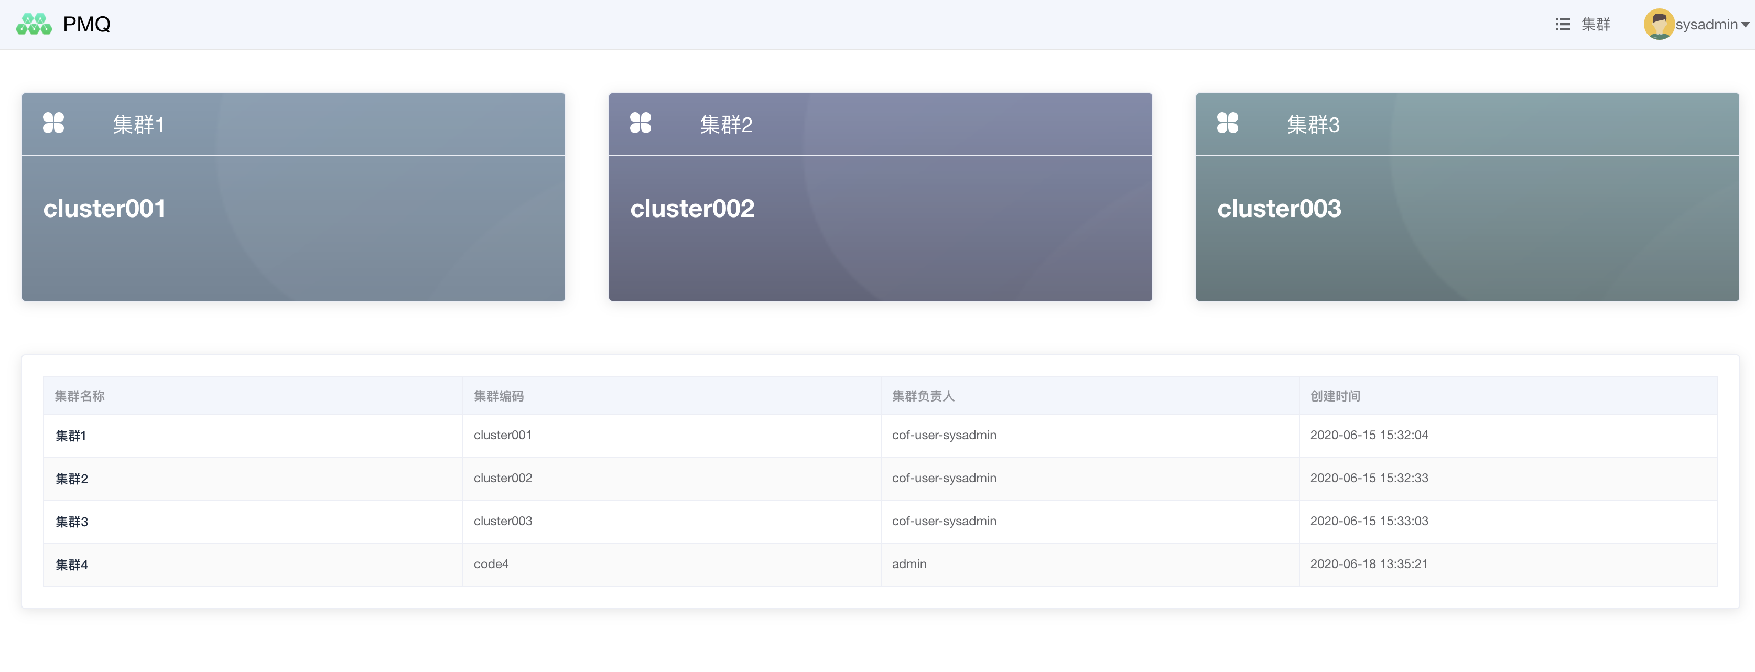This screenshot has width=1755, height=672.
Task: Expand the sysadmin dropdown arrow
Action: click(x=1745, y=25)
